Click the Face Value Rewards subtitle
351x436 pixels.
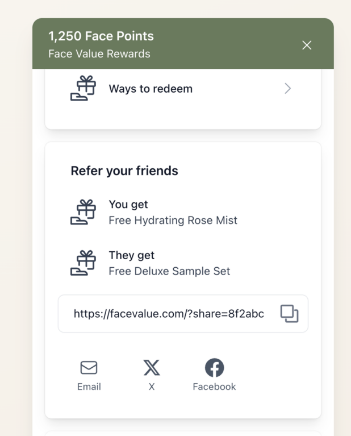(x=99, y=54)
